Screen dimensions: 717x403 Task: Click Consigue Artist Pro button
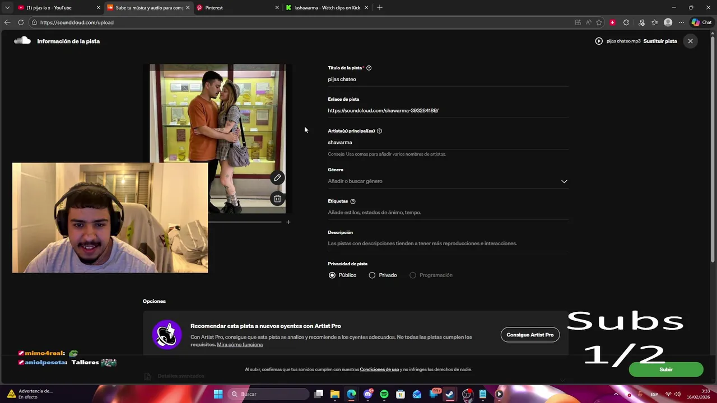click(x=530, y=335)
